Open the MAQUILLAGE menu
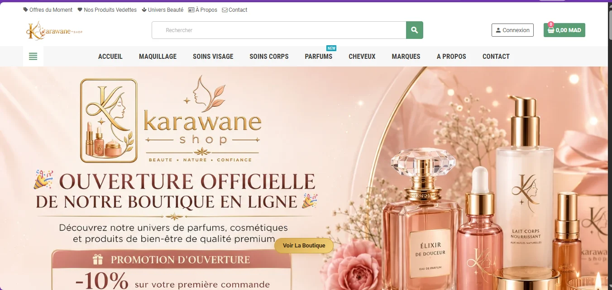The image size is (612, 290). coord(158,57)
